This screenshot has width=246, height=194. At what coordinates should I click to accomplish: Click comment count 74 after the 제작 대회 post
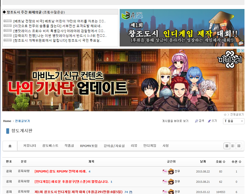(x=126, y=192)
